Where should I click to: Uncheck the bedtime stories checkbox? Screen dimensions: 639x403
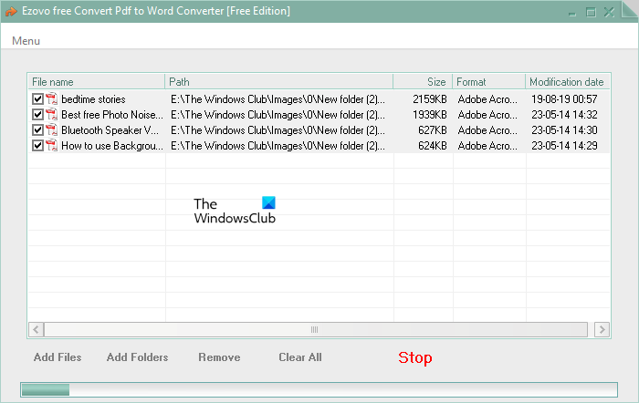tap(38, 98)
